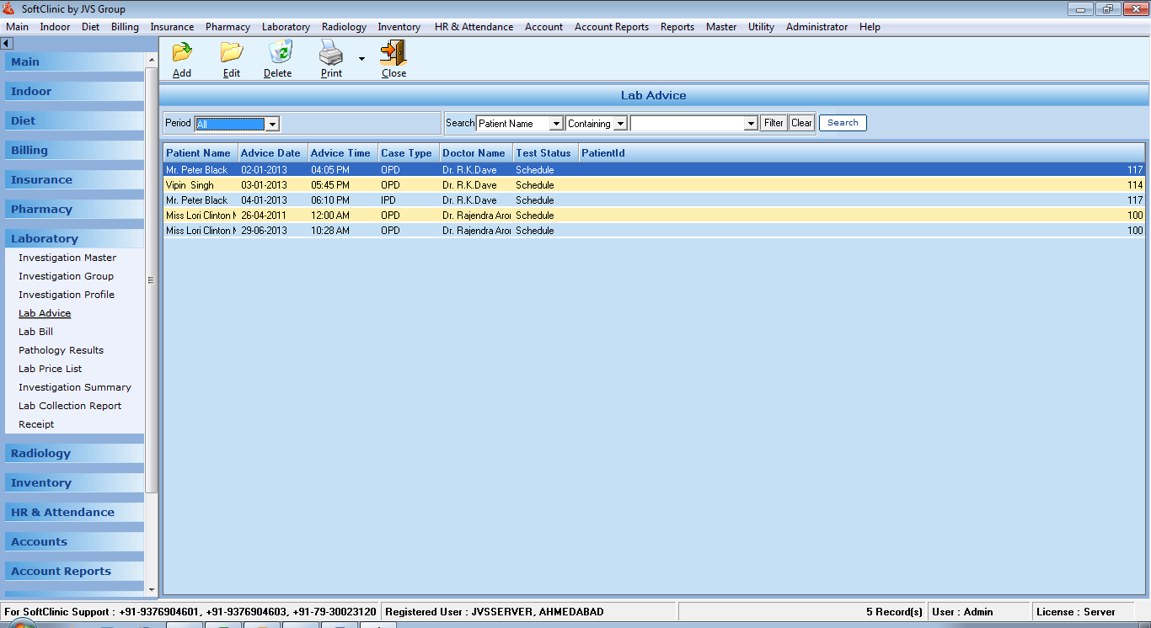
Task: Open the Print options dropdown arrow
Action: pyautogui.click(x=361, y=59)
